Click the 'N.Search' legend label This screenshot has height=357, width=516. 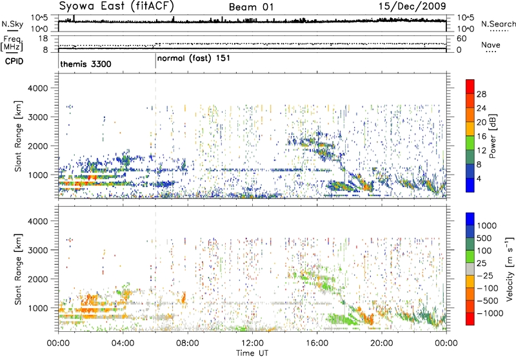pos(498,24)
